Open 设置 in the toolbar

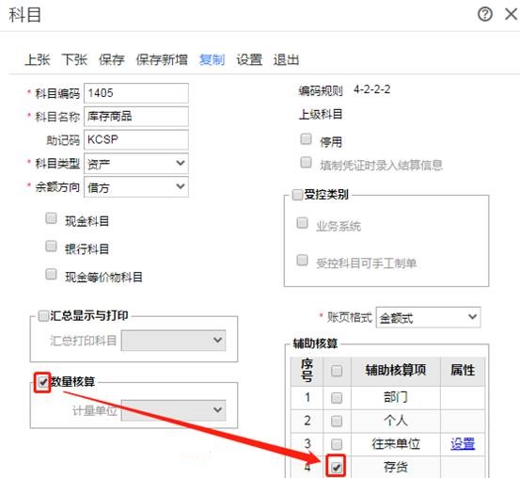[249, 60]
